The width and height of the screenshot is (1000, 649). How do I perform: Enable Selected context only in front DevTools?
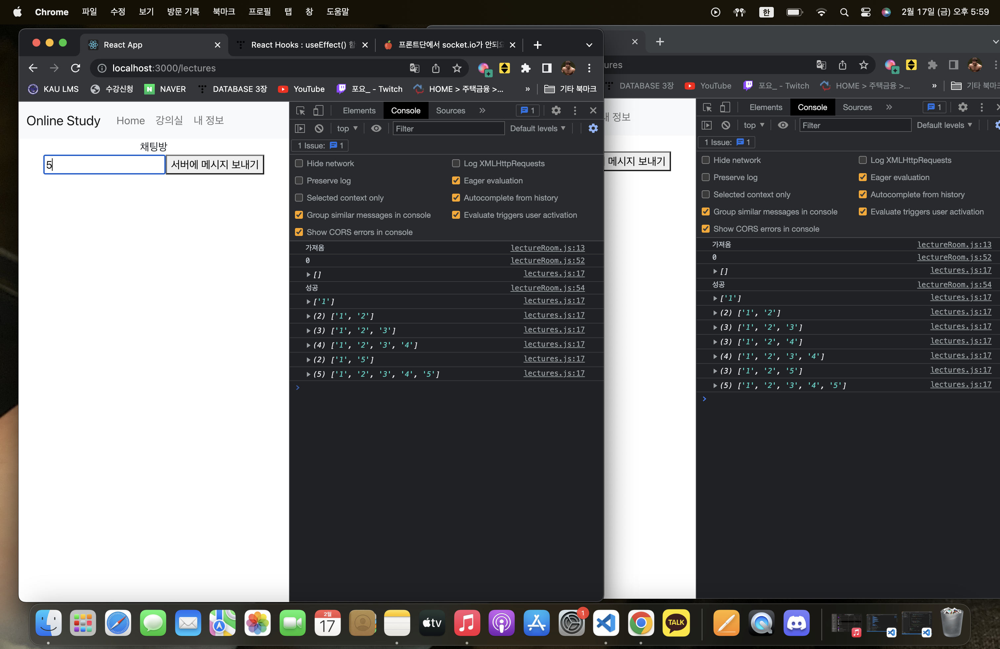(x=299, y=198)
